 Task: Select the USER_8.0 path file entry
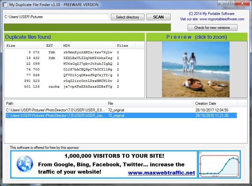(121, 110)
